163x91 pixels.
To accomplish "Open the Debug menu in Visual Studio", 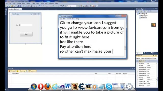I will click(28, 3).
